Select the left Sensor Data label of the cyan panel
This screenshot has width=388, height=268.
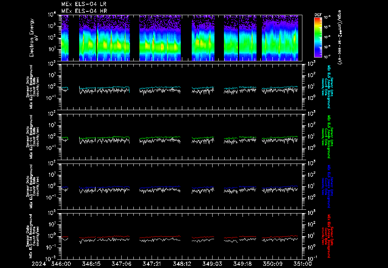tap(33, 87)
